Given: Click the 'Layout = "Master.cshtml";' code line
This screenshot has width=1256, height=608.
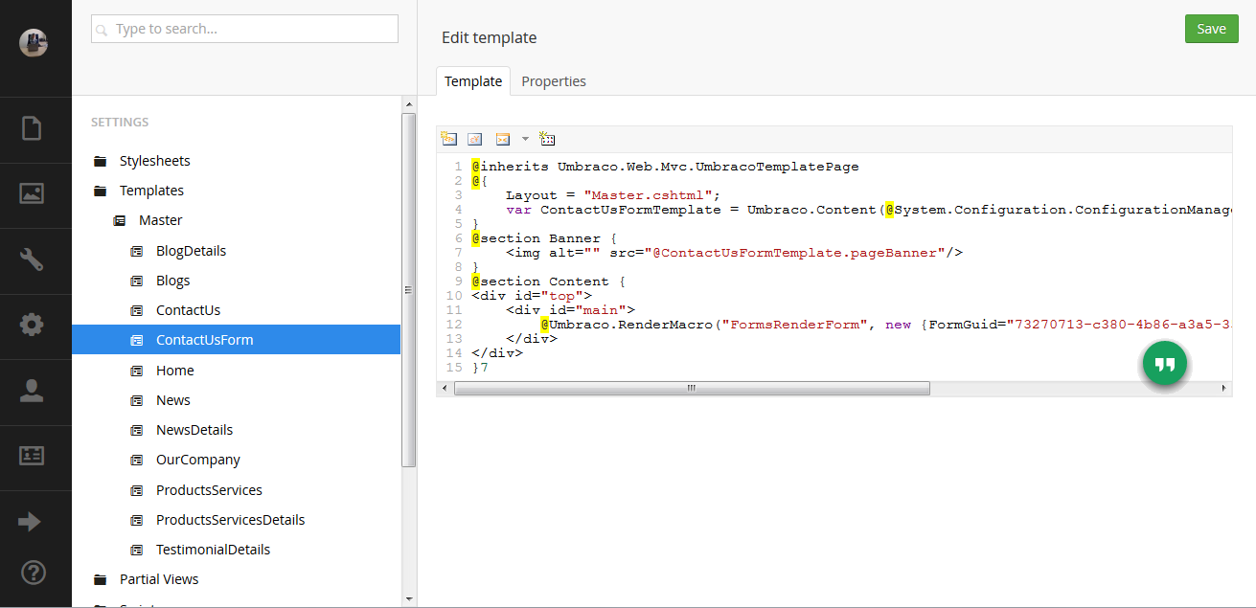Looking at the screenshot, I should 613,195.
